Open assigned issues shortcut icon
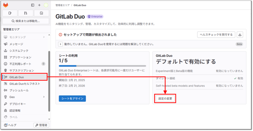 tap(10, 13)
